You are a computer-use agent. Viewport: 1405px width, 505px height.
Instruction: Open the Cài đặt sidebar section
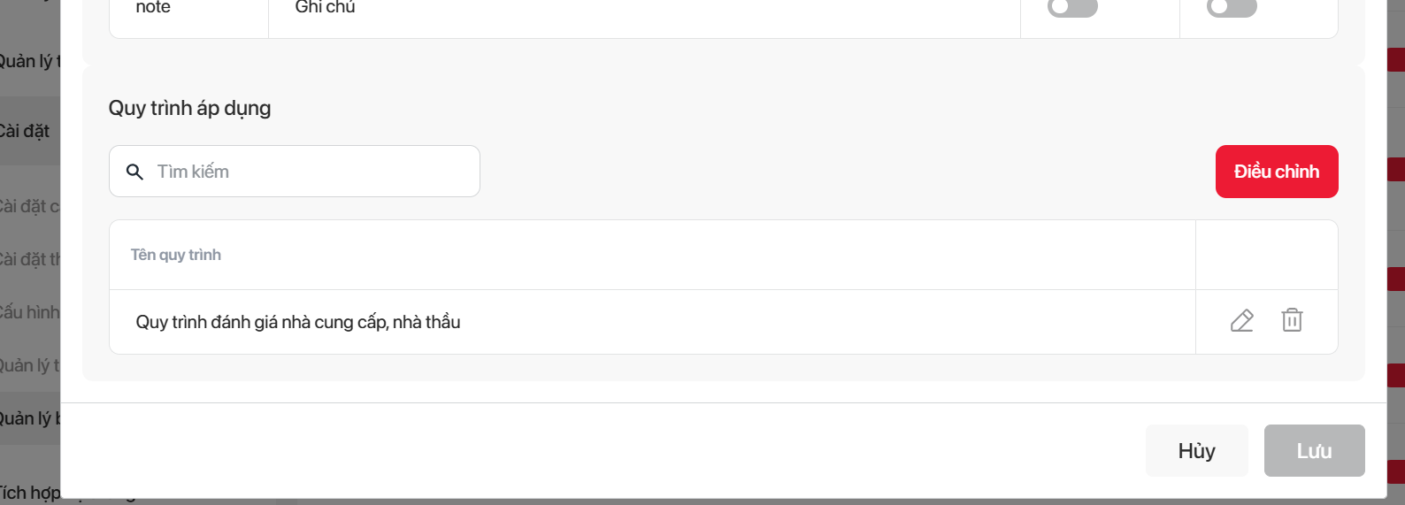pyautogui.click(x=25, y=131)
